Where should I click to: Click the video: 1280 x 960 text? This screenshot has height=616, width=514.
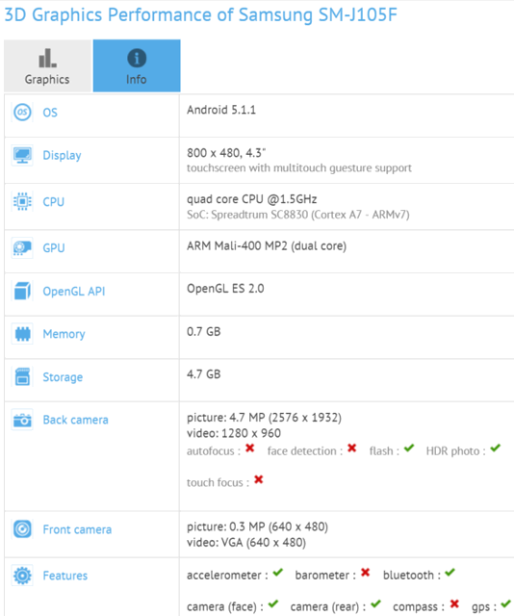[234, 433]
